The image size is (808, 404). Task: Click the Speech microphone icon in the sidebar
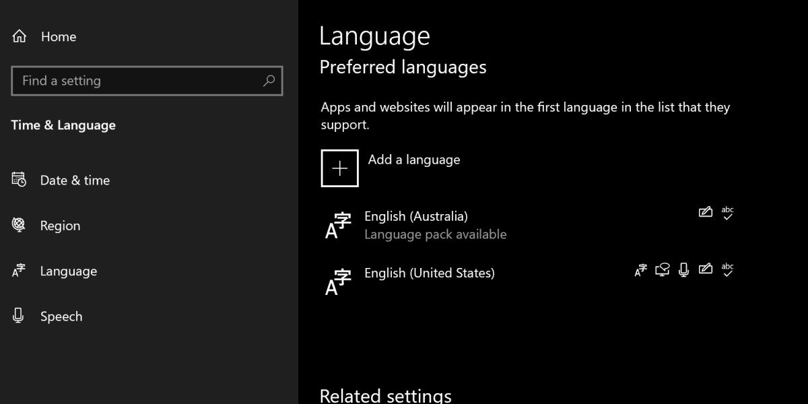tap(19, 316)
